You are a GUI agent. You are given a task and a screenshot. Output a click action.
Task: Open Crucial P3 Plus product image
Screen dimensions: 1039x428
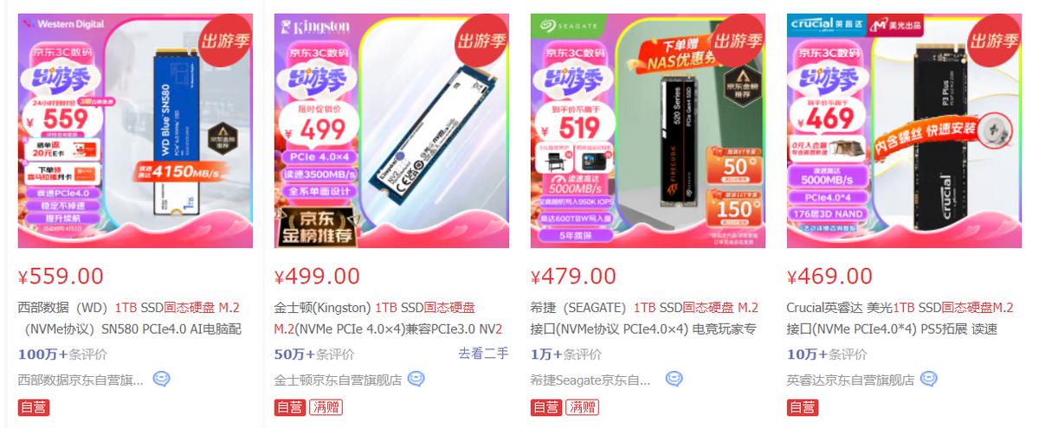coord(904,131)
